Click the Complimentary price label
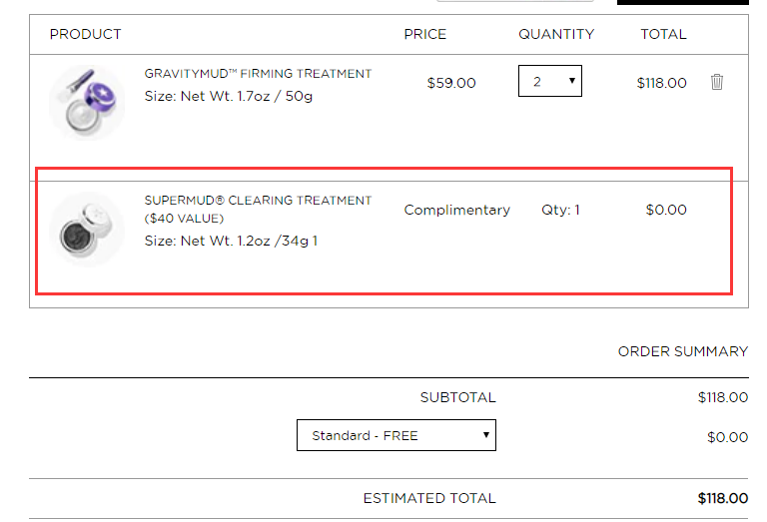The image size is (767, 522). [x=456, y=211]
